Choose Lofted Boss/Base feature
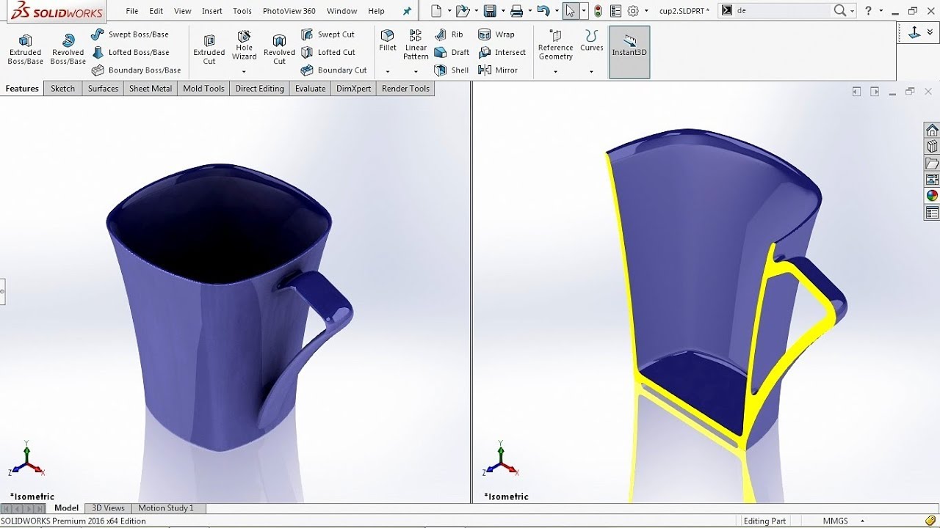Screen dimensions: 940x528 click(130, 52)
